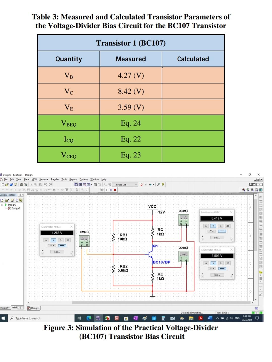The height and width of the screenshot is (362, 272).
Task: Click the Set... button on multimeter XMM2
Action: 217,275
